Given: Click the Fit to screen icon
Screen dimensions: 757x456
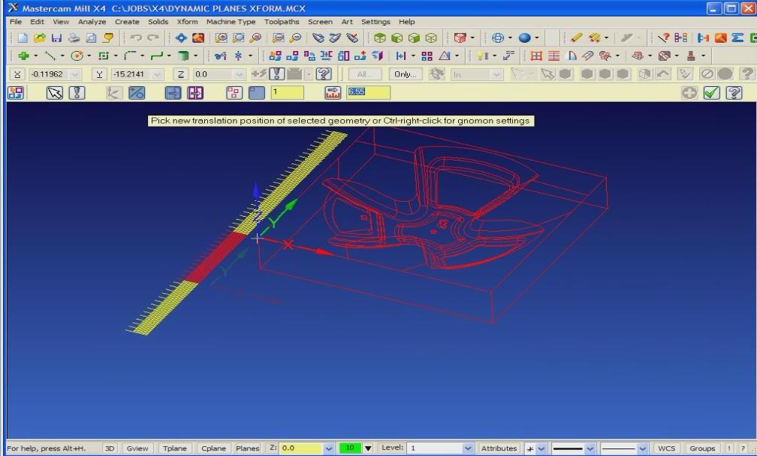Looking at the screenshot, I should point(181,37).
